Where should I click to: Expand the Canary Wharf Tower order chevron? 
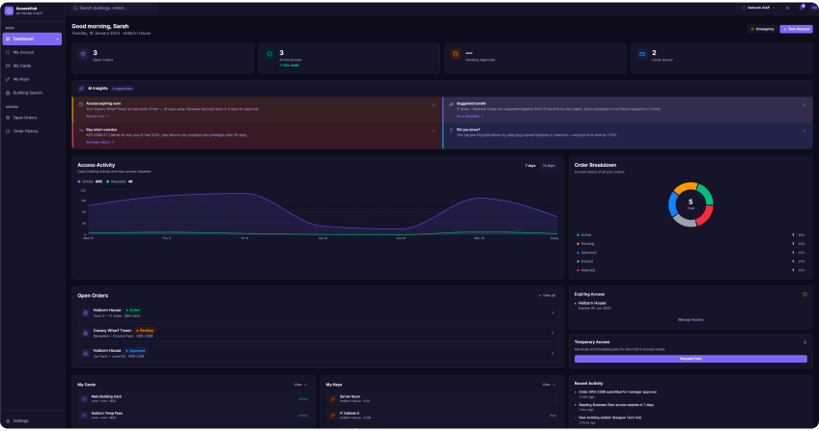tap(552, 333)
